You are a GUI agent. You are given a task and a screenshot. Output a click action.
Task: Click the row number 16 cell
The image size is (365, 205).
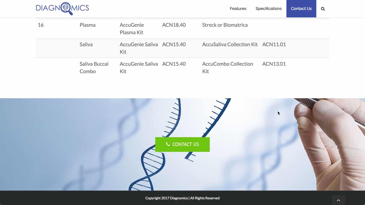click(x=41, y=25)
